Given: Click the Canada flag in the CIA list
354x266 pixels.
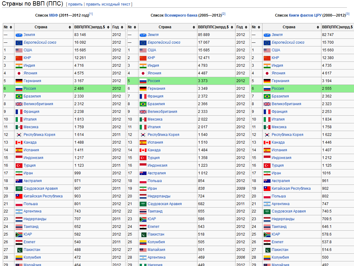Looking at the screenshot, I should (x=267, y=142).
